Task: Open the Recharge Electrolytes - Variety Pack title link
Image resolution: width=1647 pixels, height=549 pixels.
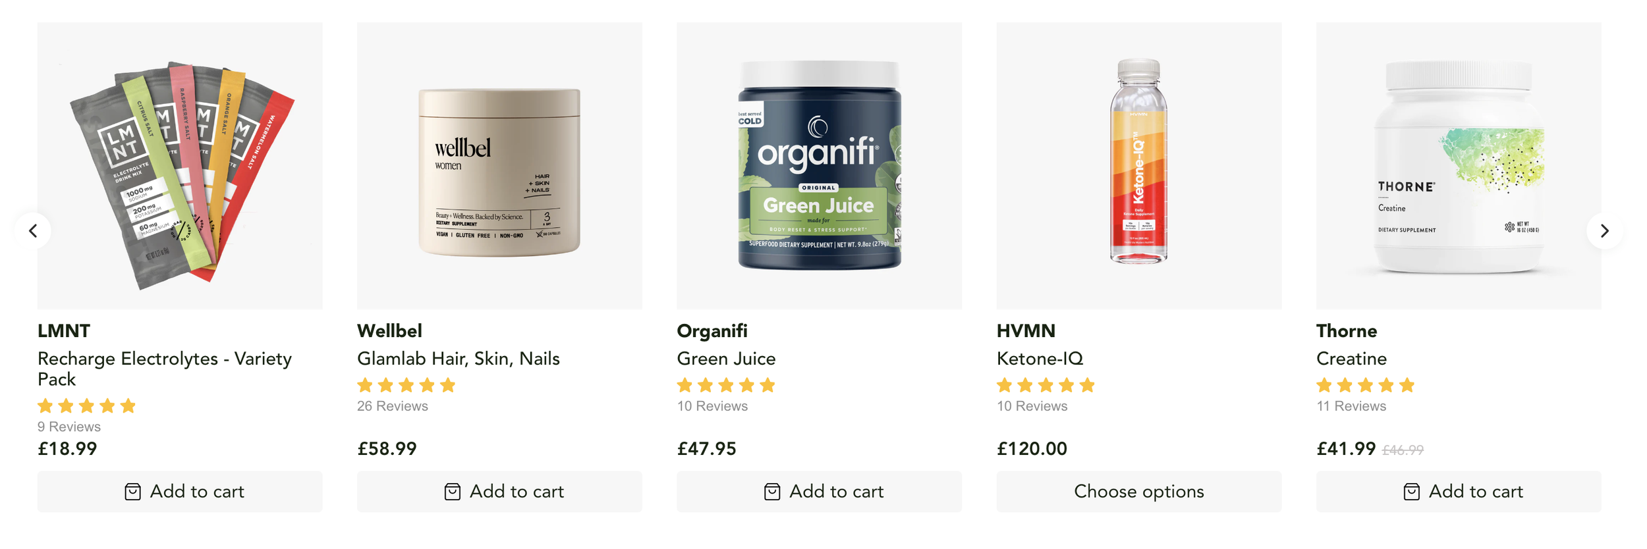Action: coord(165,369)
